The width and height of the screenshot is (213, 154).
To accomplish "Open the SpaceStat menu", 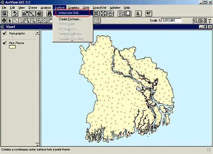I will point(99,7).
